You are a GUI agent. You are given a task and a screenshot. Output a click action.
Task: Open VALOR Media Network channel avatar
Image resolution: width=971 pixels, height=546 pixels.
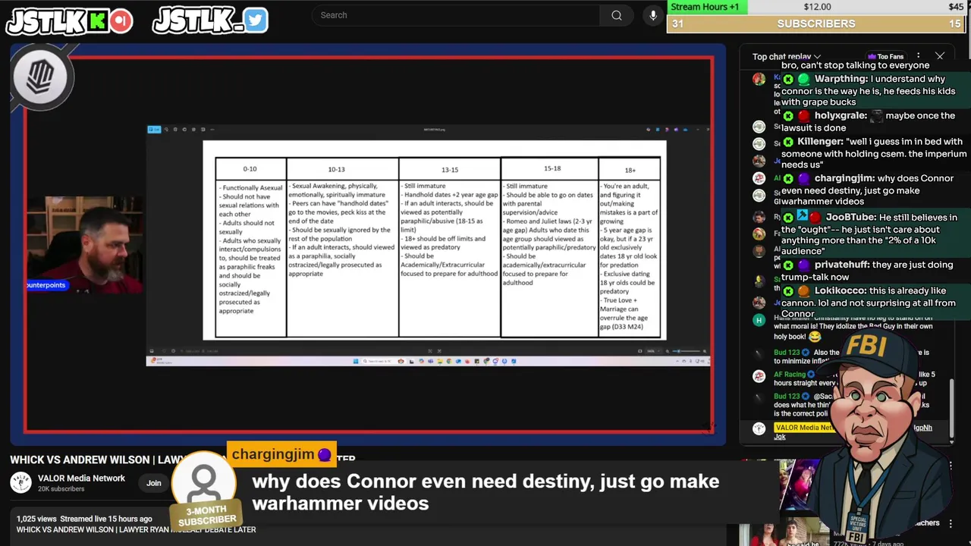coord(21,482)
